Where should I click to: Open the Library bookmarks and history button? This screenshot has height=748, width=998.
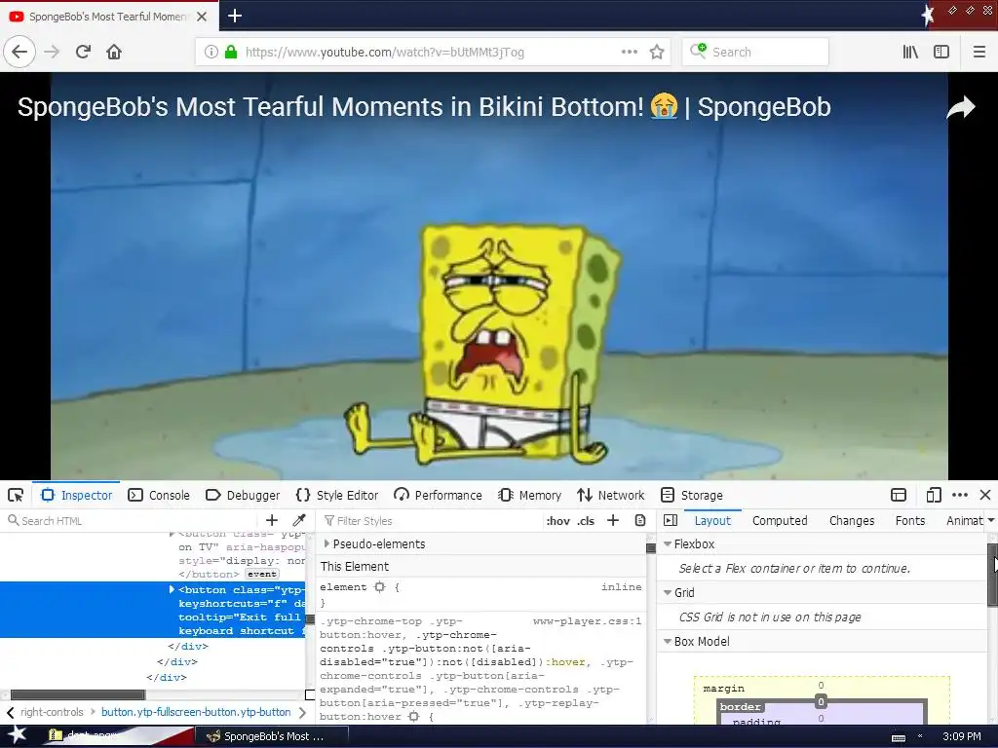click(910, 52)
